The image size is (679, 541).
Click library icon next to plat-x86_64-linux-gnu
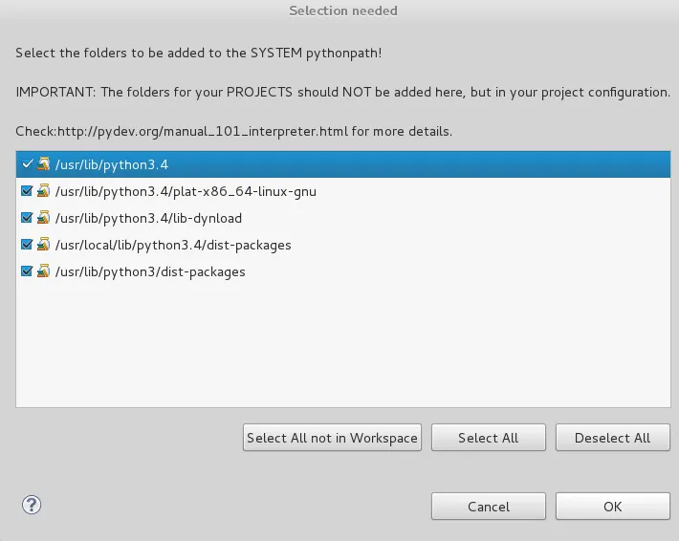[x=43, y=191]
